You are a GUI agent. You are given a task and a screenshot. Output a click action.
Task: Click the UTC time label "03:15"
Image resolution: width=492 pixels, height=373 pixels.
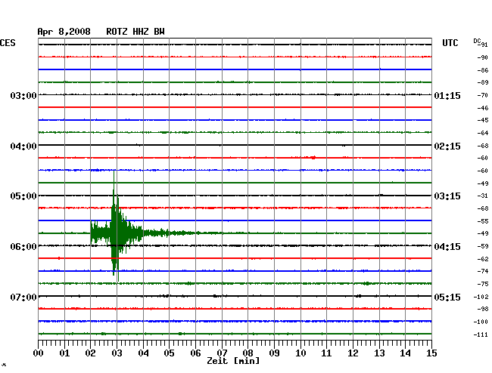(x=447, y=196)
